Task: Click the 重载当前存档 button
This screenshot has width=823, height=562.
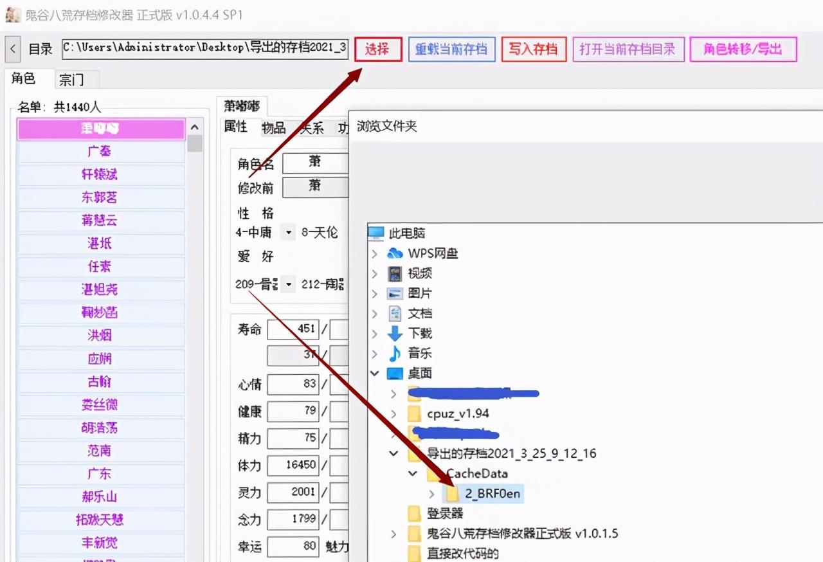Action: 452,49
